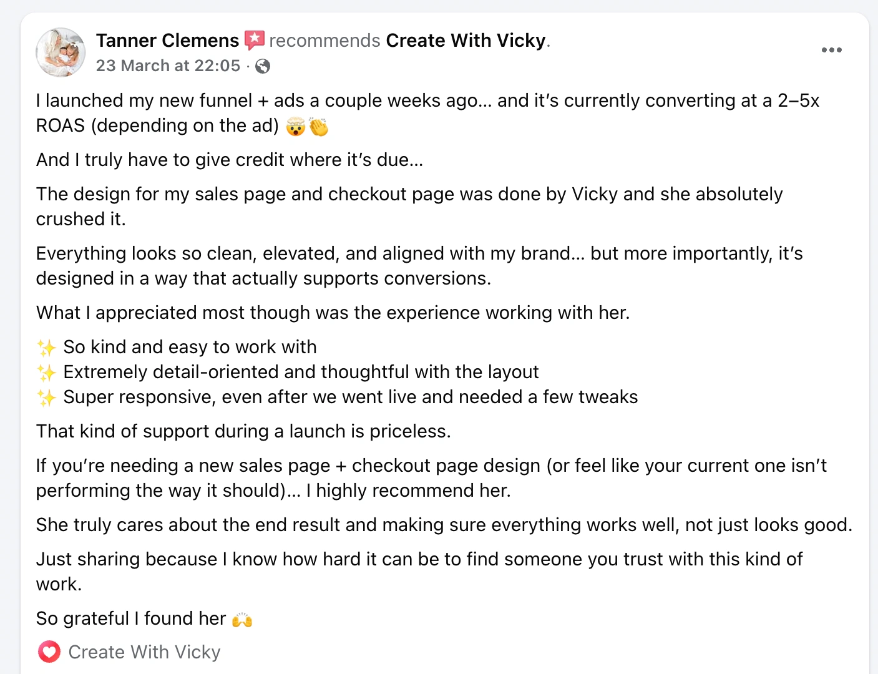This screenshot has height=674, width=878.
Task: Open the three-dots post options menu
Action: (x=831, y=50)
